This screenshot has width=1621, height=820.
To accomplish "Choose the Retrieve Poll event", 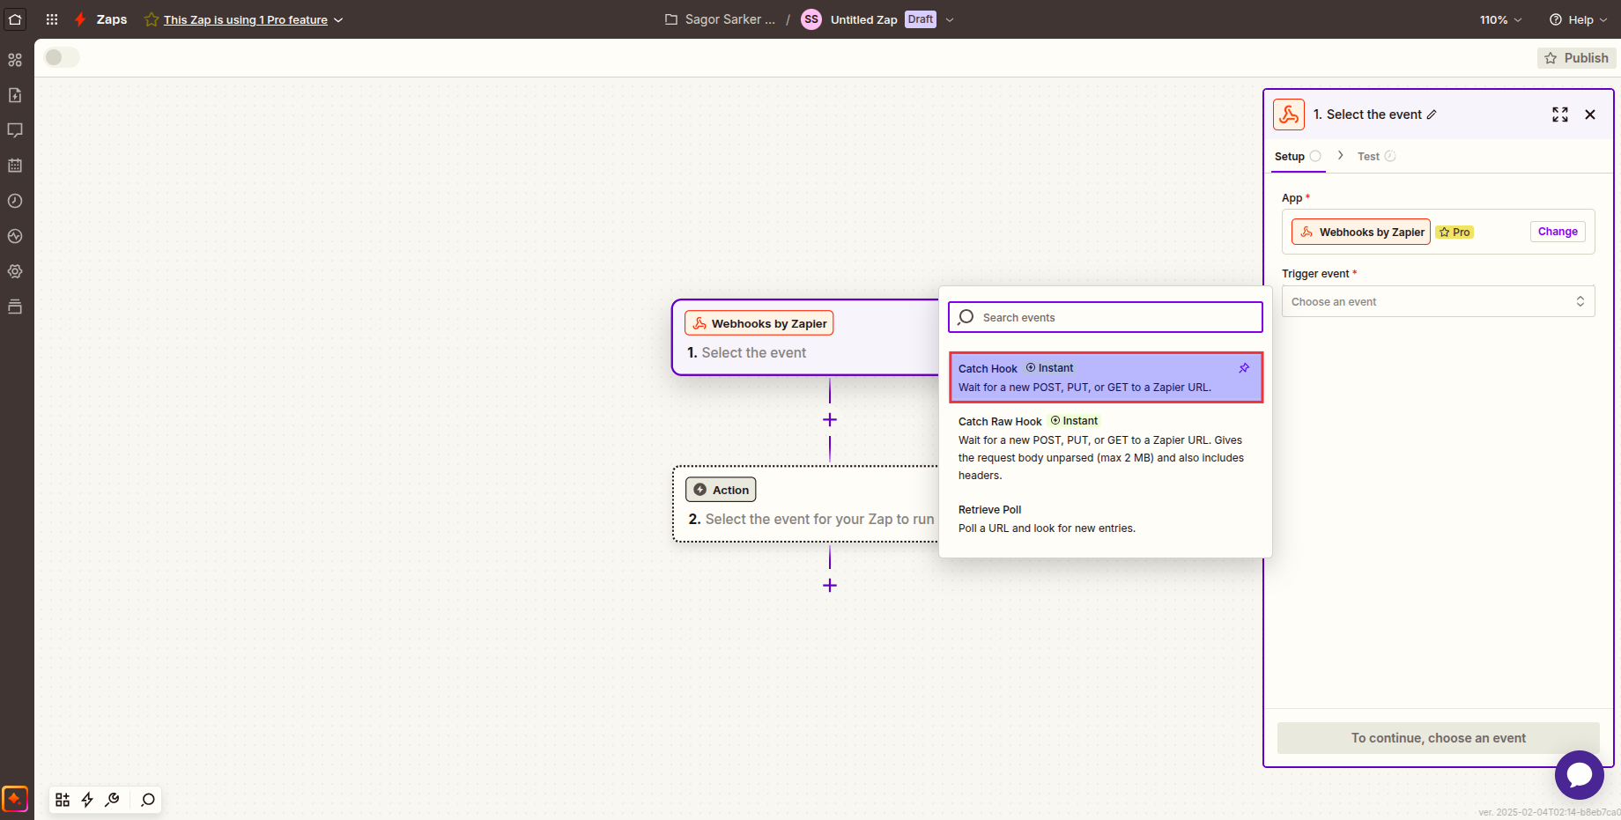I will coord(1106,519).
